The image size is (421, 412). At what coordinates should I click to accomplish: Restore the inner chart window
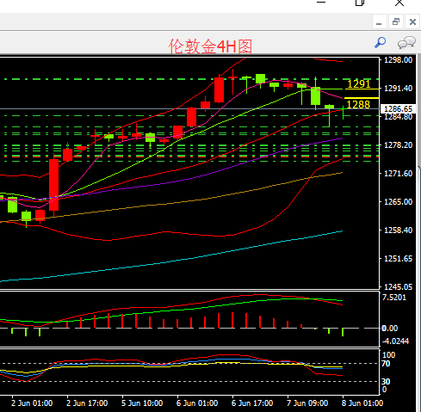[x=396, y=22]
